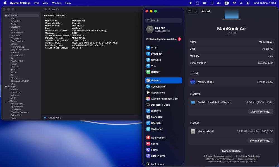Open the View menu
The image size is (279, 167).
(x=45, y=3)
